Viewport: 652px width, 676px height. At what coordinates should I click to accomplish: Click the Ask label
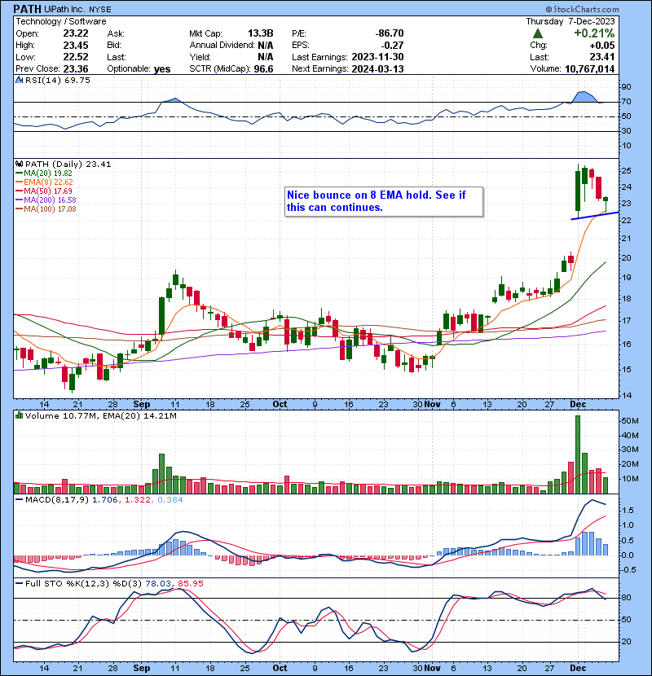(116, 33)
